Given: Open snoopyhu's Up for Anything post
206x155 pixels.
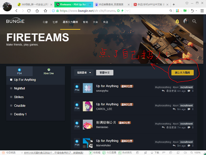Looking at the screenshot, I should [107, 86].
